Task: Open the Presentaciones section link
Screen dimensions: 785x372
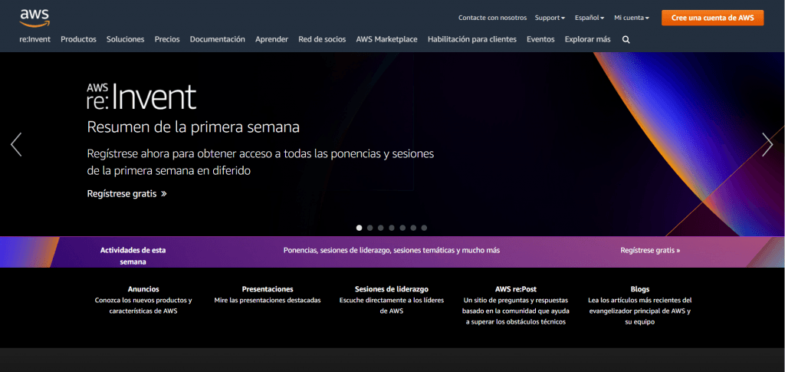Action: 268,289
